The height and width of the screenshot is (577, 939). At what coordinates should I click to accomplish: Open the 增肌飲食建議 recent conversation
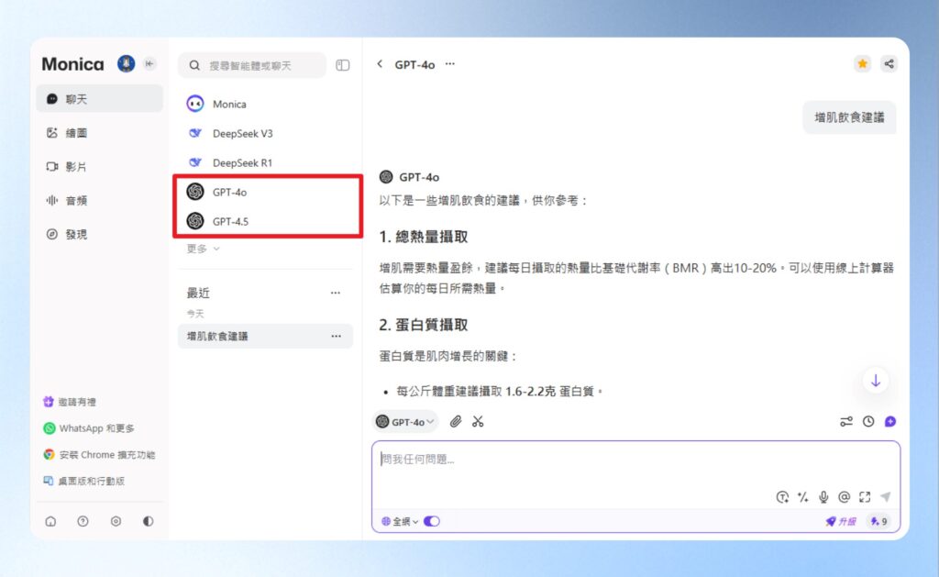[265, 336]
